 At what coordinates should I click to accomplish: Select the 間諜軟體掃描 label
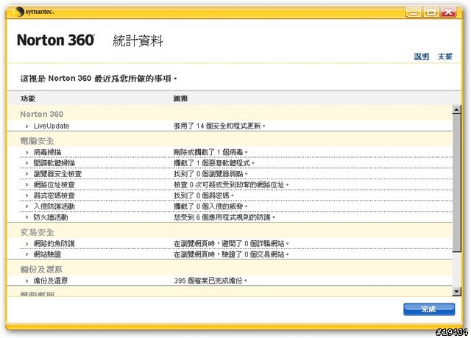click(x=54, y=163)
